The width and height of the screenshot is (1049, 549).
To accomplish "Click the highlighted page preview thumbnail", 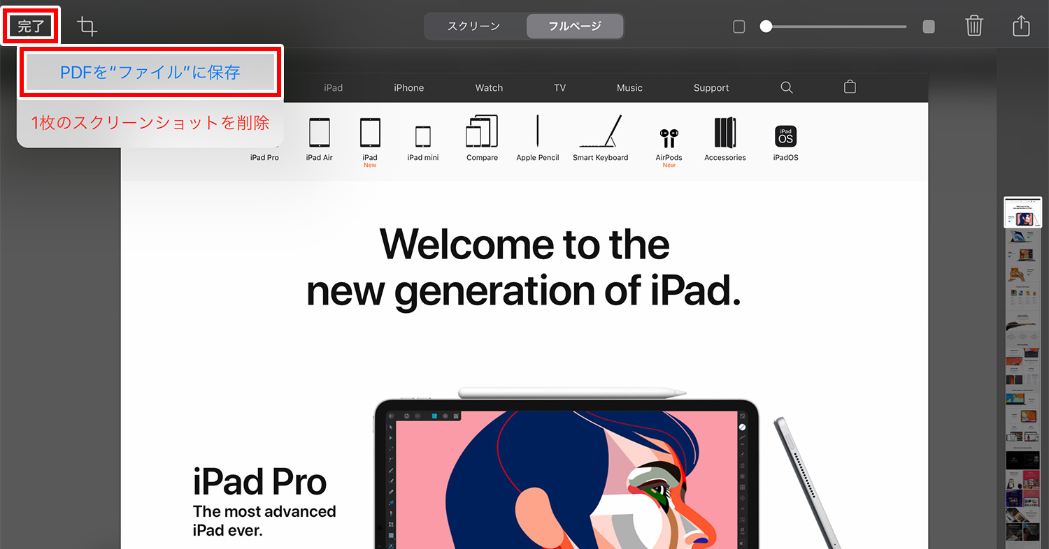I will point(1022,212).
